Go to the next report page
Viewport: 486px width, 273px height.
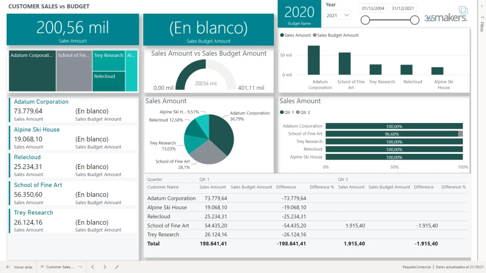click(x=105, y=267)
